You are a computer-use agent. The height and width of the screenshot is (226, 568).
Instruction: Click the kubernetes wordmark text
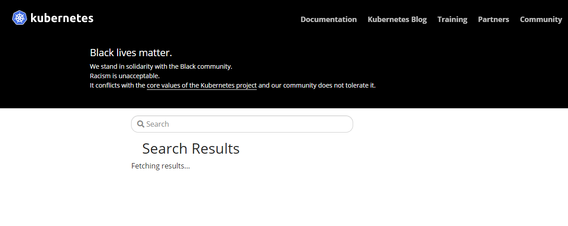click(x=62, y=18)
